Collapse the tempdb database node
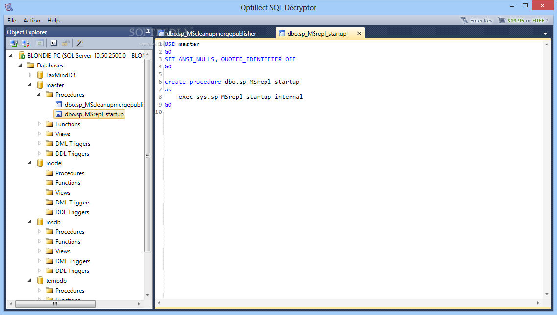This screenshot has height=315, width=557. [29, 281]
